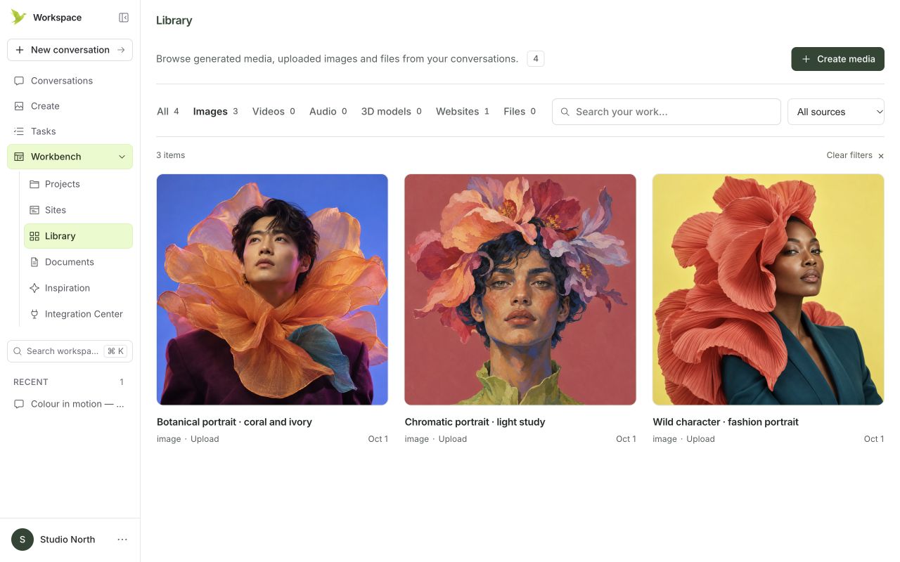Click the Create image icon in sidebar
The image size is (900, 562).
tap(19, 106)
